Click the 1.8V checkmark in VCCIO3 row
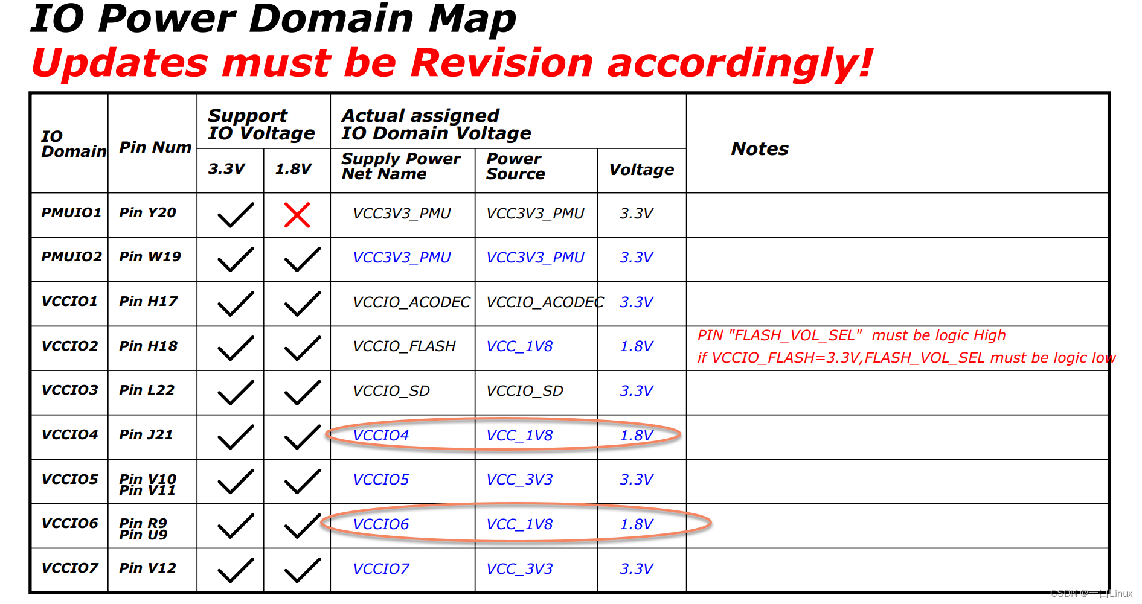The height and width of the screenshot is (604, 1142). (x=303, y=393)
